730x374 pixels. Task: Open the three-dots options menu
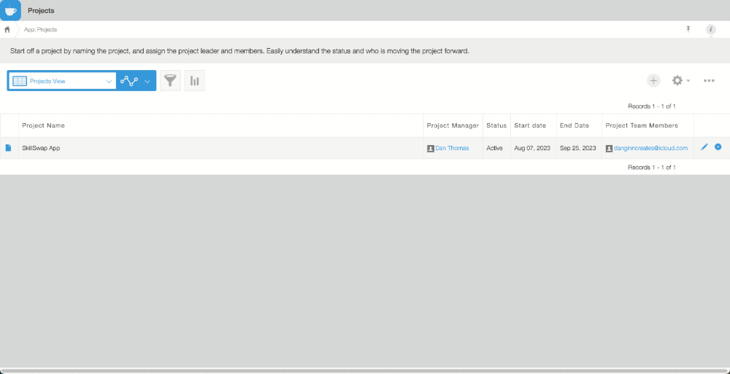pos(709,81)
